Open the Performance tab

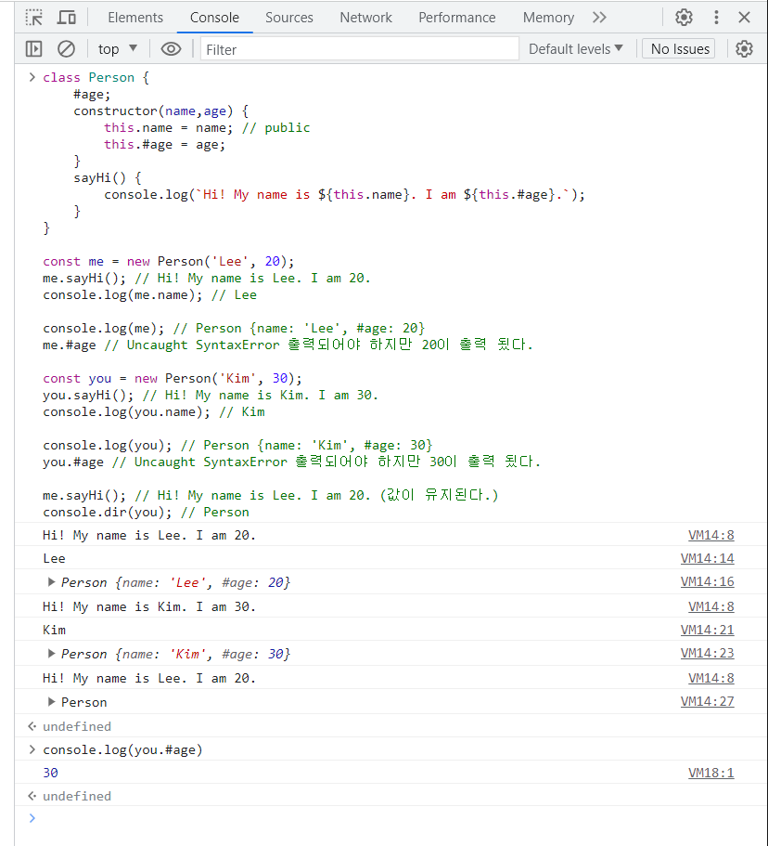coord(457,18)
